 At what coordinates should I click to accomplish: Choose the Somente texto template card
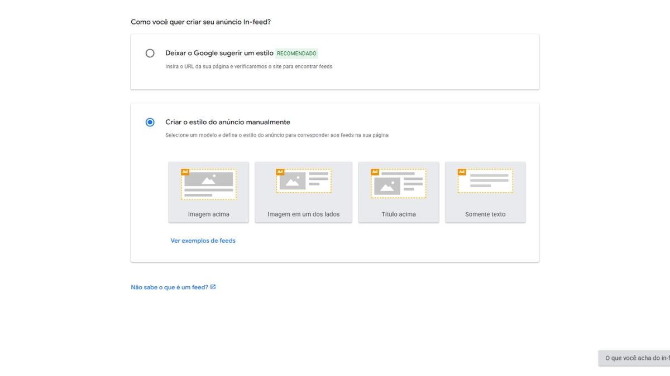tap(485, 192)
